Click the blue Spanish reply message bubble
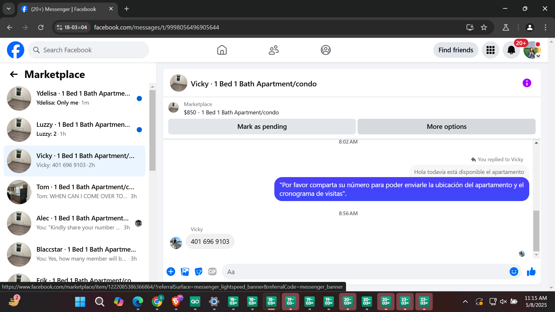555x312 pixels. click(402, 189)
